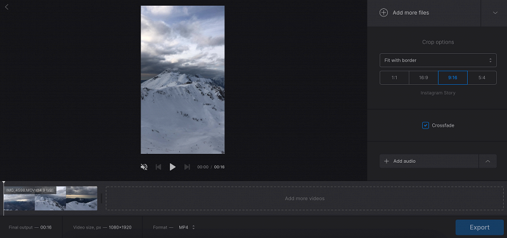Play the video preview
The image size is (507, 238).
(172, 166)
